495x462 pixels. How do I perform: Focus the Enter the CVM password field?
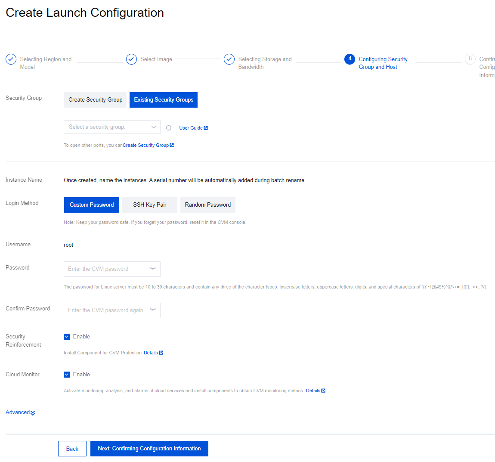(112, 269)
